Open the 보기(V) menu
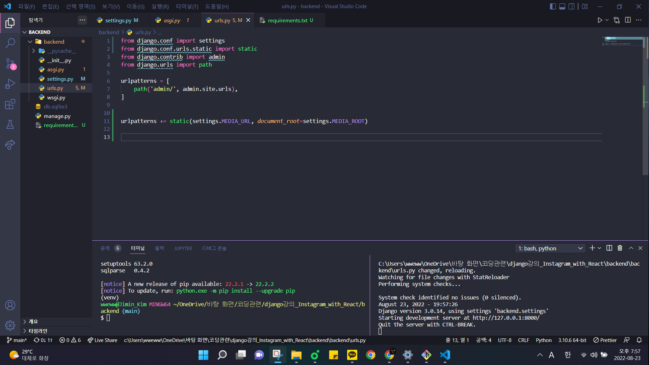Screen dimensions: 649x365 tap(110, 6)
